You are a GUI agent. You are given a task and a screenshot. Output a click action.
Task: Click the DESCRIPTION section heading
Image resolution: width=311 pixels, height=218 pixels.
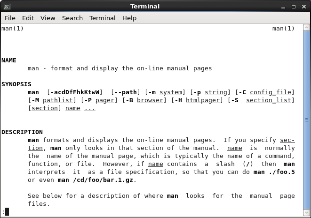[x=22, y=132]
